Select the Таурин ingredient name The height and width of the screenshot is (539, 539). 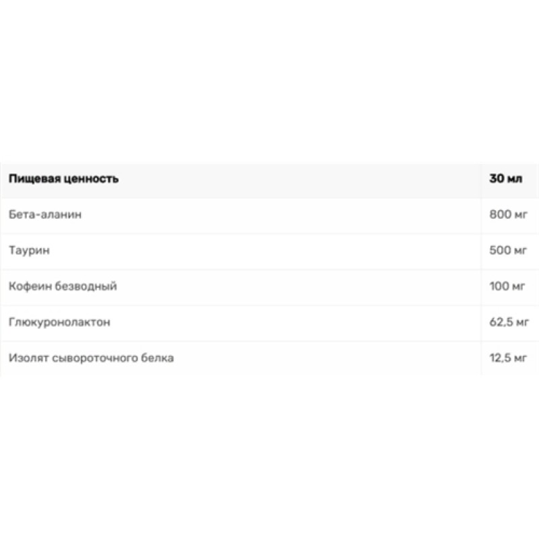tap(30, 251)
